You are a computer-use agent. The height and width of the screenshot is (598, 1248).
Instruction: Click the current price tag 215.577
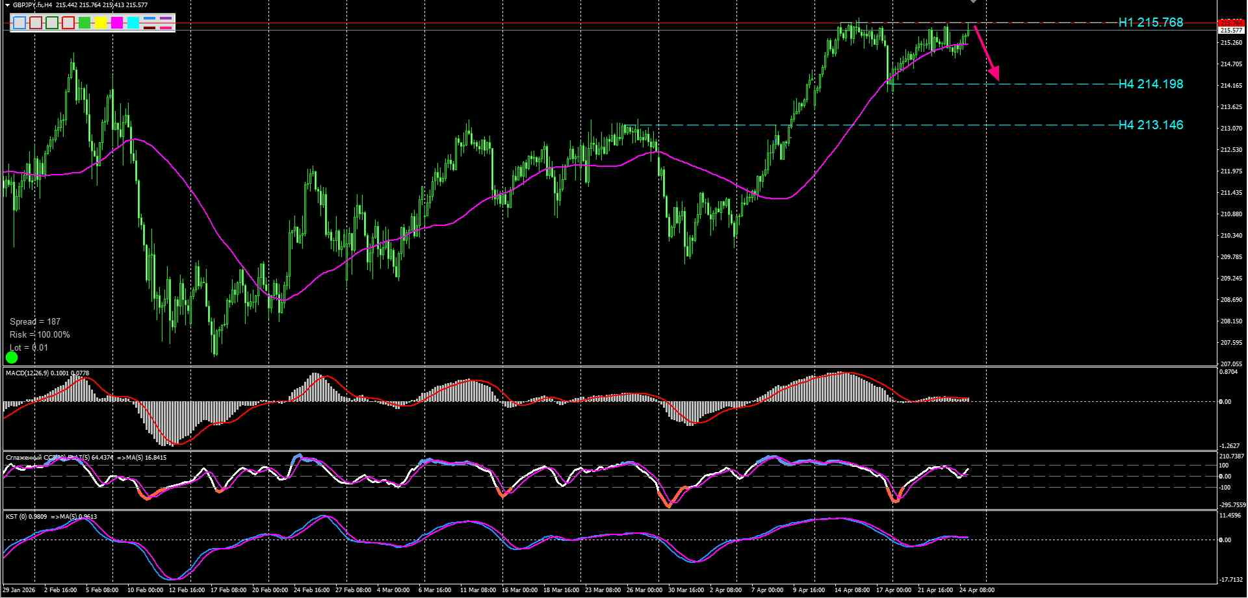(x=1231, y=31)
